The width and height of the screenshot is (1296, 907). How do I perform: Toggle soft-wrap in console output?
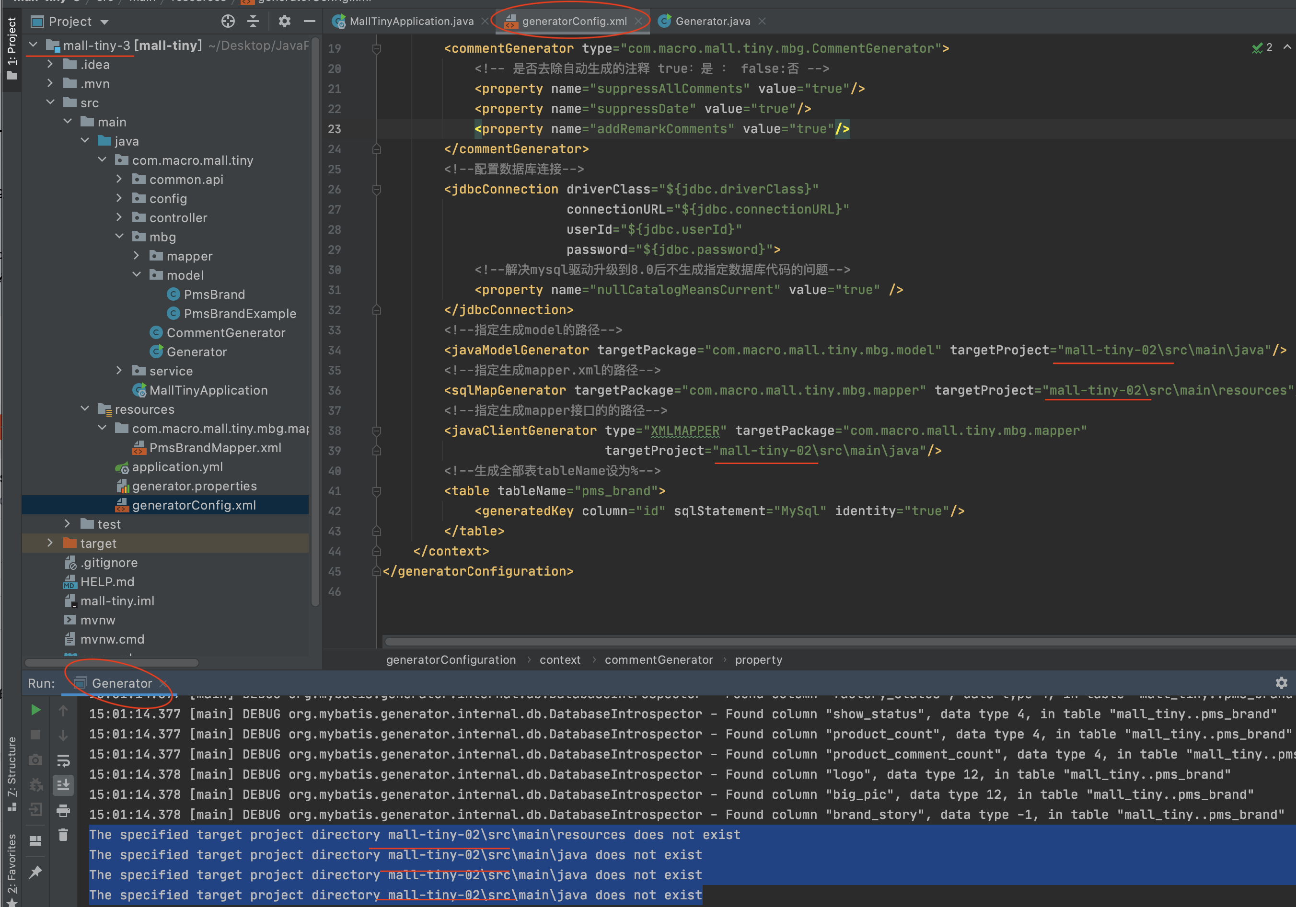click(63, 761)
